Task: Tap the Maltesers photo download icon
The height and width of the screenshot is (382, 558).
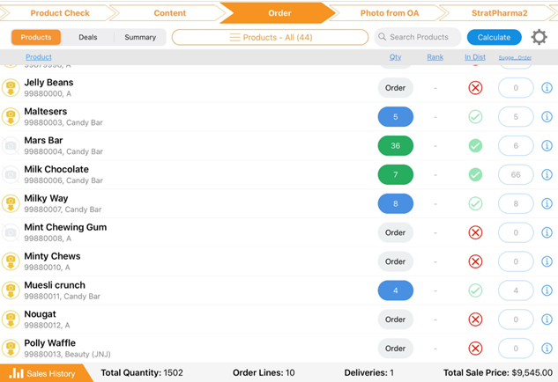Action: 11,116
